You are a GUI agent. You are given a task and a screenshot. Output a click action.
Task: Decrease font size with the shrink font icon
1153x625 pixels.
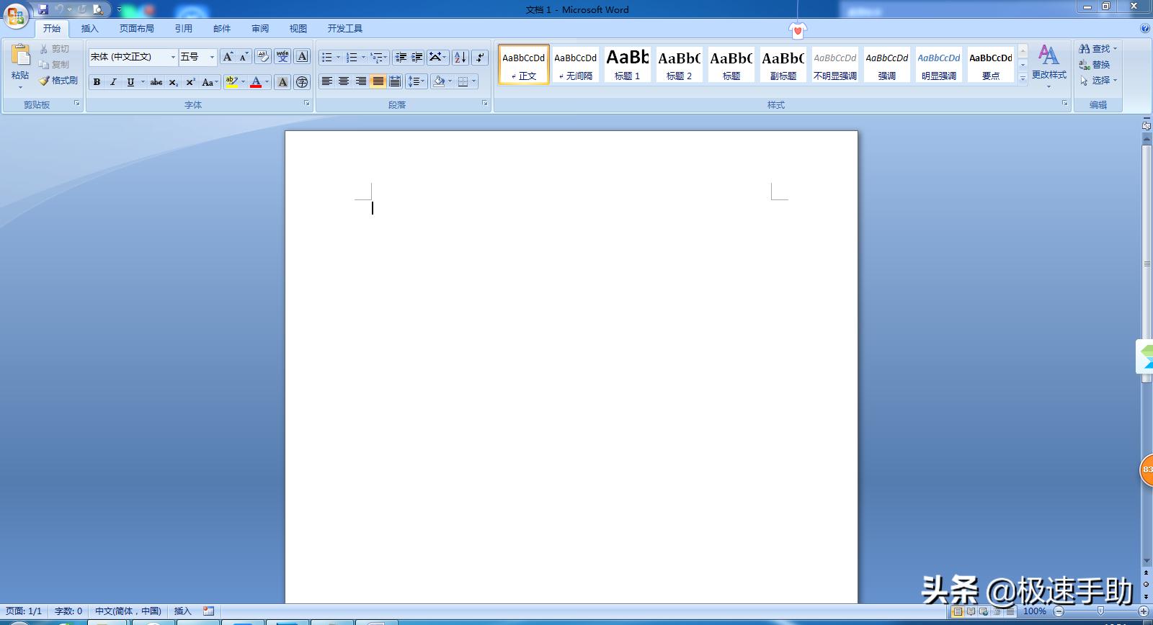[244, 57]
